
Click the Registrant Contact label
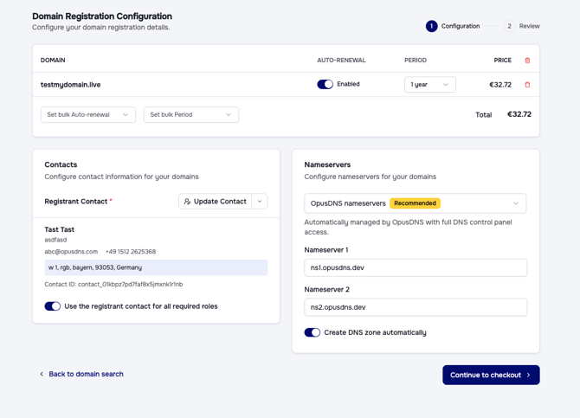pyautogui.click(x=76, y=202)
